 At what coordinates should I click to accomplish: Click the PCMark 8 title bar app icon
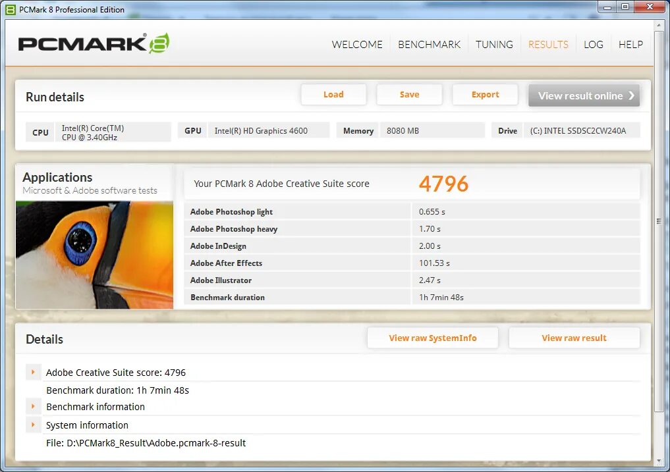(x=11, y=9)
